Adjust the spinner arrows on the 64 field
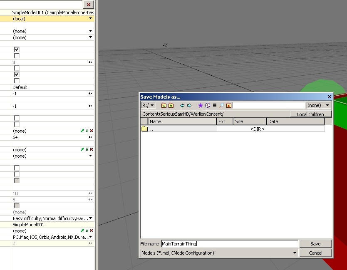This screenshot has height=270, width=347. point(90,137)
